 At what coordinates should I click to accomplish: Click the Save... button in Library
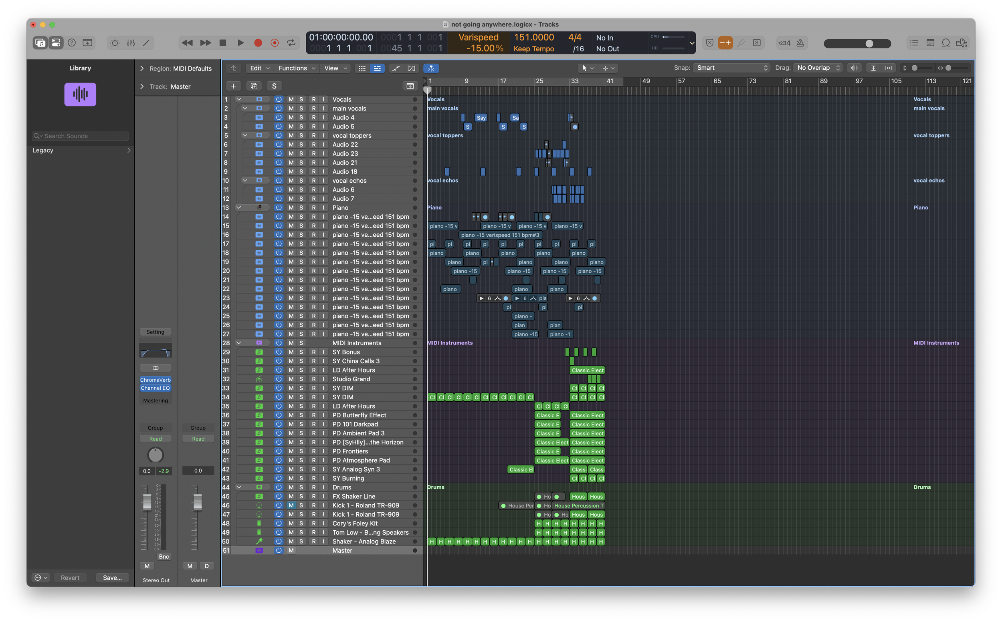[x=112, y=578]
